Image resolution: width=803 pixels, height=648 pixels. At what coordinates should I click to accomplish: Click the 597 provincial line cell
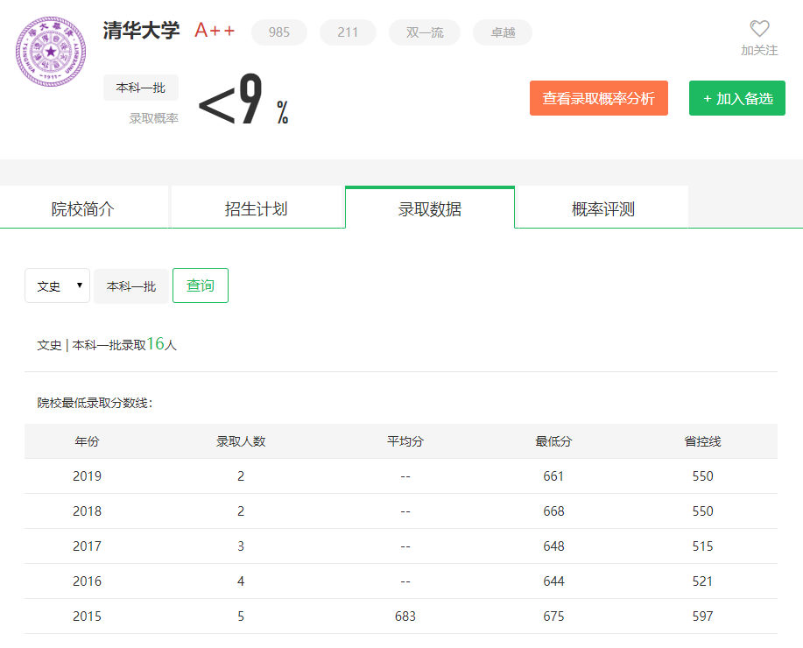click(x=702, y=616)
